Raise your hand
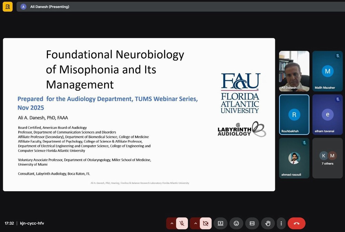345x232 pixels. coord(268,223)
